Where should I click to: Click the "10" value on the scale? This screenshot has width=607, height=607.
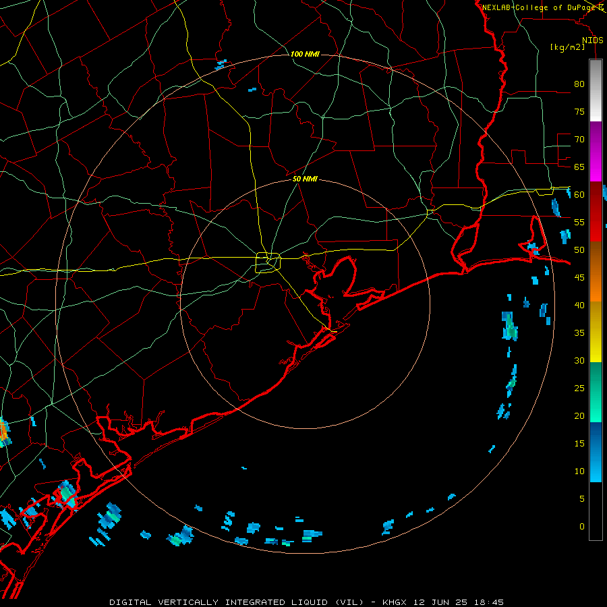(x=579, y=471)
